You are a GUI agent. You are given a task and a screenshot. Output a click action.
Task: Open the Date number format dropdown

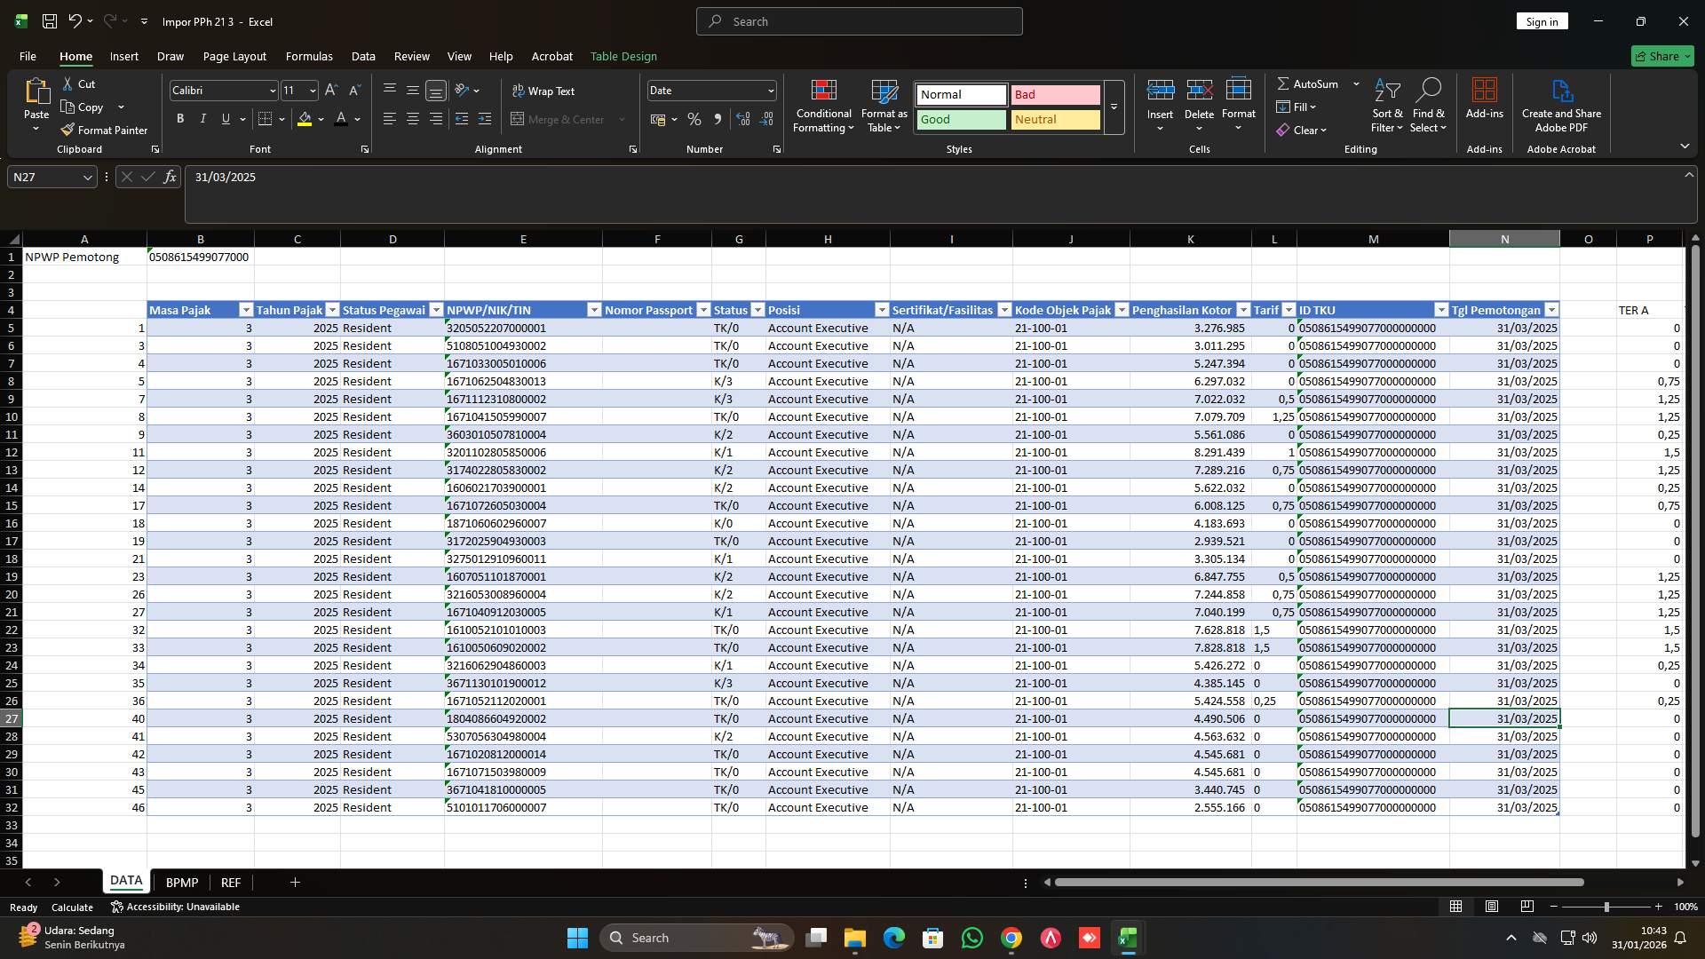[768, 91]
